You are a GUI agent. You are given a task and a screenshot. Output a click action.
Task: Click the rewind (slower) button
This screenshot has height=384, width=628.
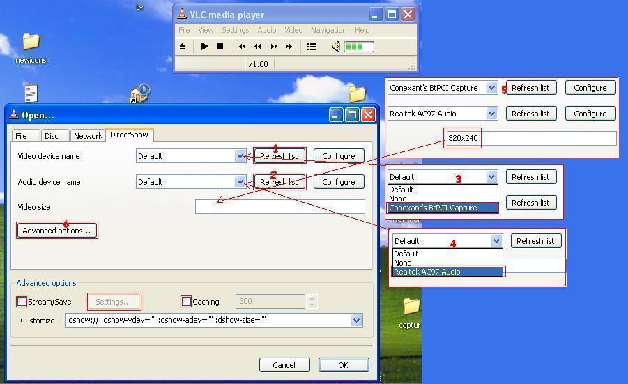tap(257, 47)
